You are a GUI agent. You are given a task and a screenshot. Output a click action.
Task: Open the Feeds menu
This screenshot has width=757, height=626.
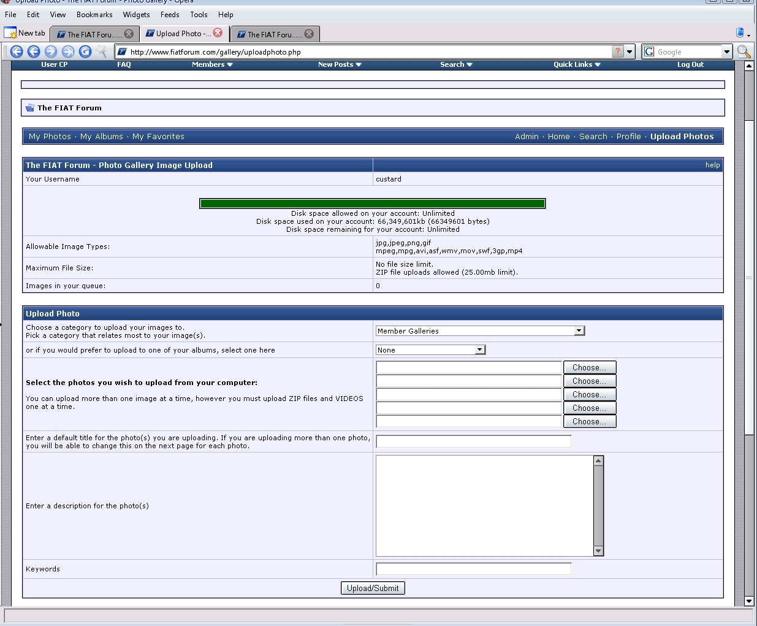[x=170, y=15]
